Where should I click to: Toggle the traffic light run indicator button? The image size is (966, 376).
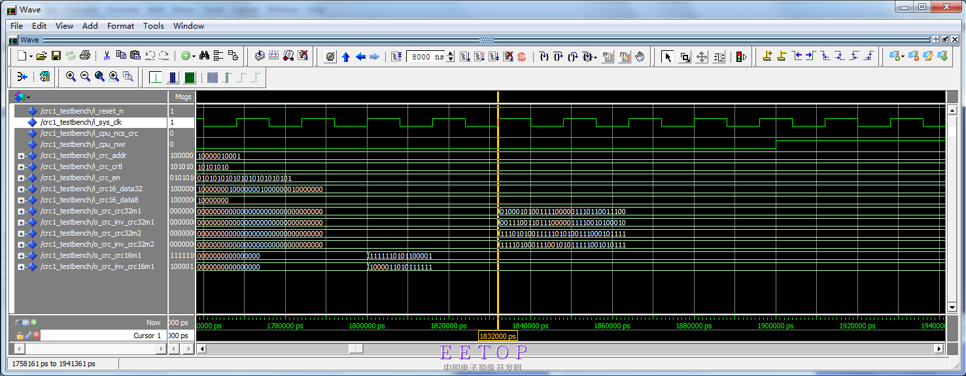tap(741, 57)
